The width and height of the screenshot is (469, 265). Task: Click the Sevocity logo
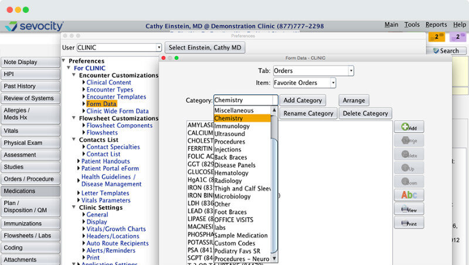(x=33, y=26)
